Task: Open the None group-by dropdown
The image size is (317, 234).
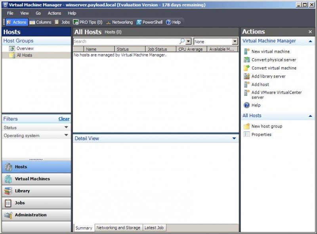Action: pos(235,42)
